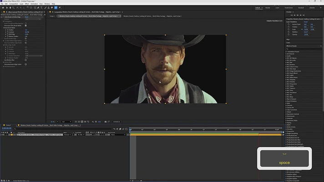Toggle Fine-tune Refine Edge Matte checkbox
The height and width of the screenshot is (182, 324).
25,43
